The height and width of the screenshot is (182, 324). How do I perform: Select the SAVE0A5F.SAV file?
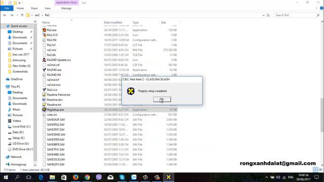point(56,119)
